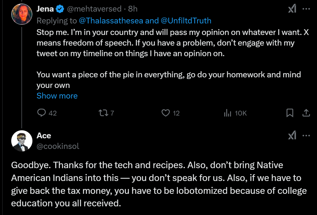Click the @cookinsol handle
Image resolution: width=317 pixels, height=215 pixels.
[x=58, y=146]
